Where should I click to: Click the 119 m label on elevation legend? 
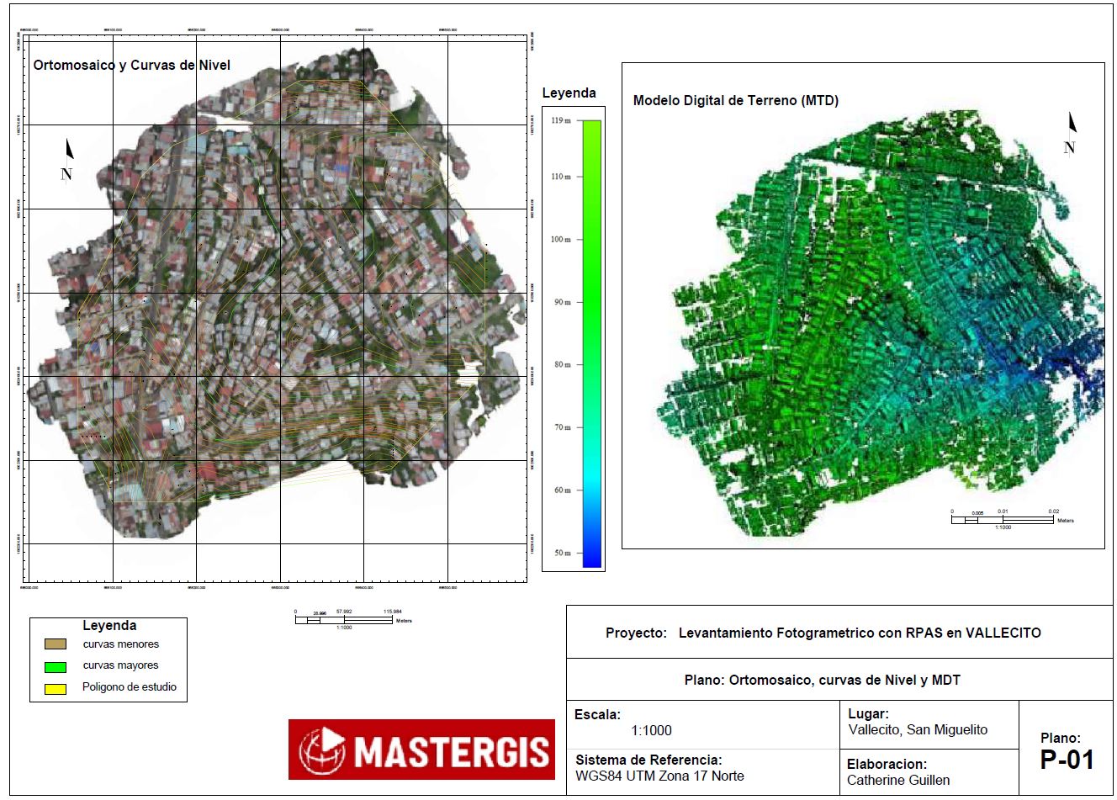click(x=560, y=121)
